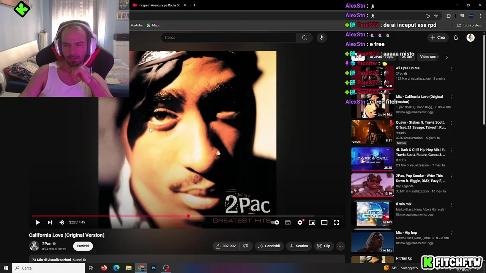Switch to Photoshop on the taskbar
486x273 pixels.
(154, 268)
